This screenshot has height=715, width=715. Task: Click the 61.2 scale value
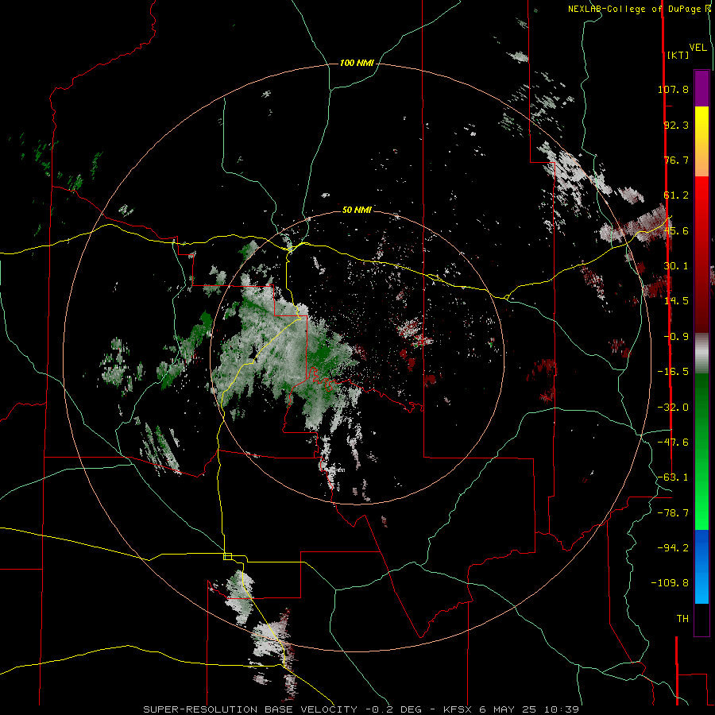pos(676,195)
